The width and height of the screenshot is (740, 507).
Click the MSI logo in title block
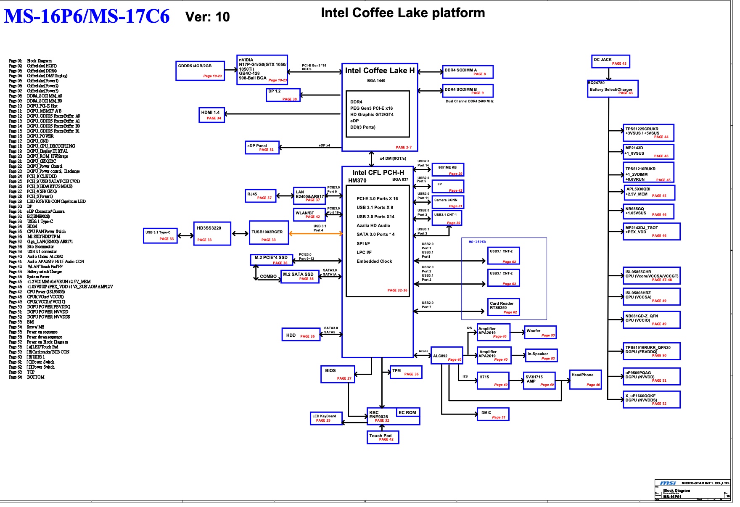click(669, 483)
